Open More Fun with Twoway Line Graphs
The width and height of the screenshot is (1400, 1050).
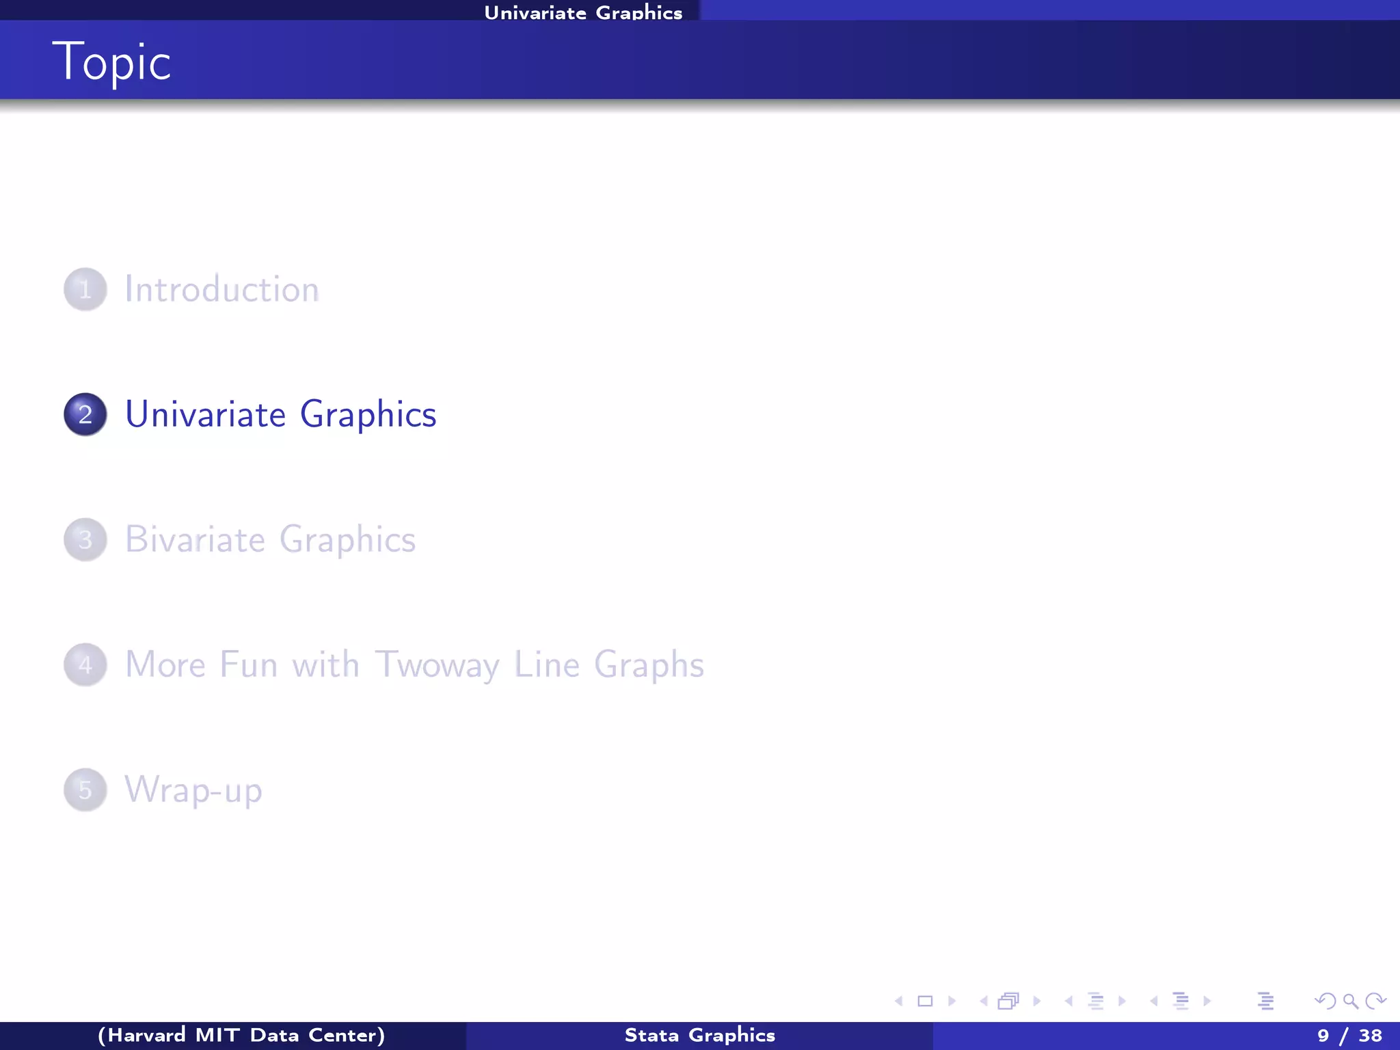[415, 665]
